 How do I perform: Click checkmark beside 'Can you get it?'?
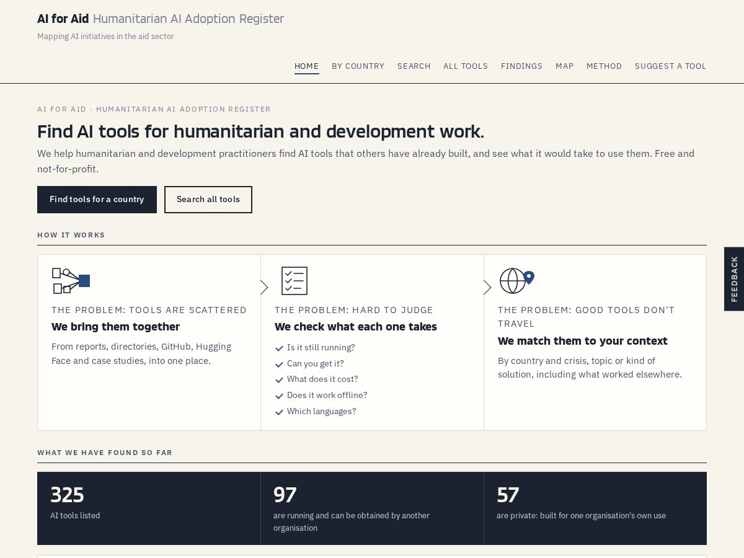point(279,365)
